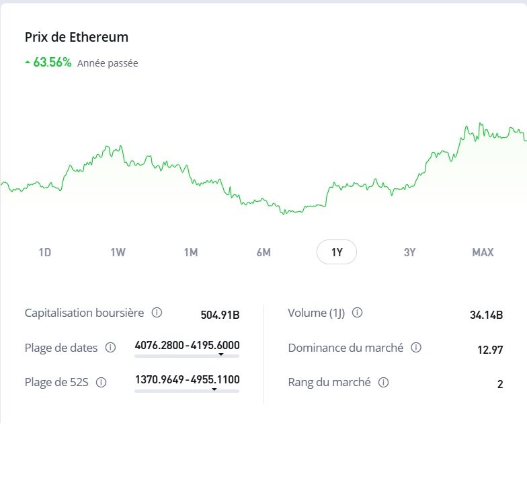Click the Ethereum price line chart
The image size is (527, 493).
tap(263, 168)
